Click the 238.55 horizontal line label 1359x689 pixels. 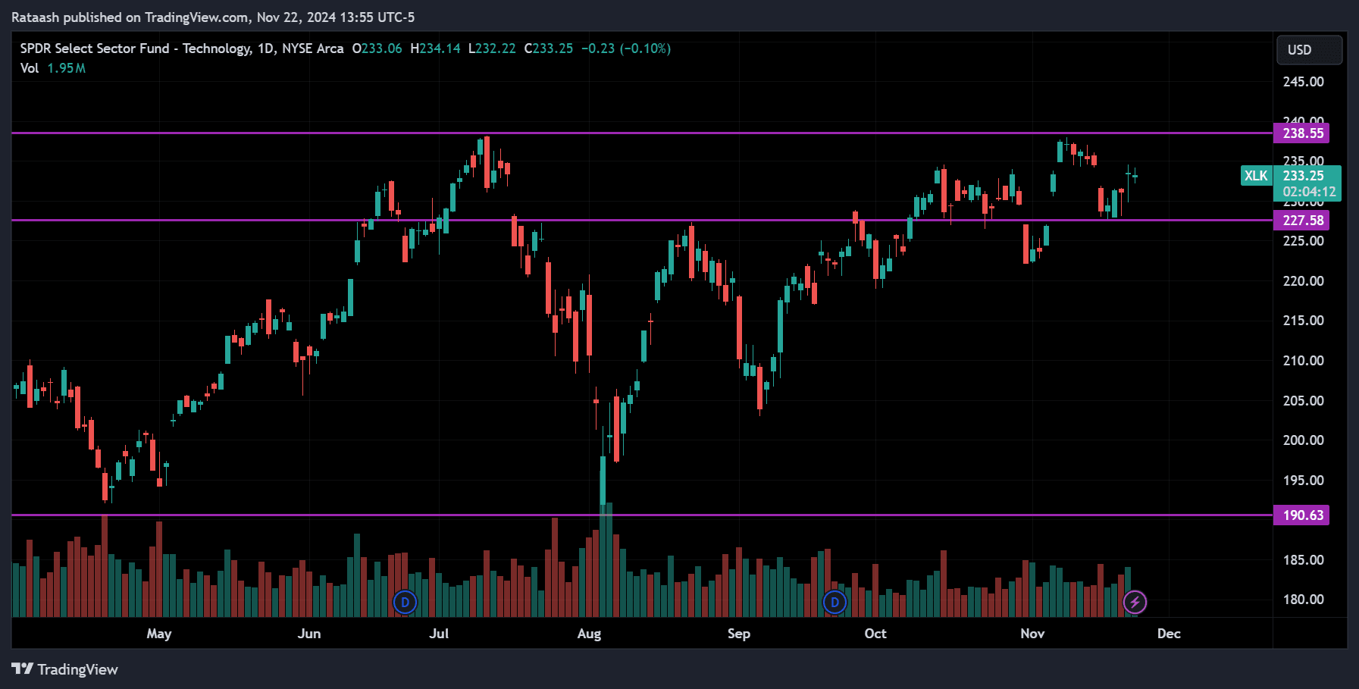1301,133
